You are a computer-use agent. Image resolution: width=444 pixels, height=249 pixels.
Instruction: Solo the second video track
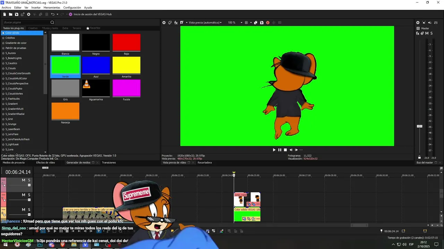29,195
